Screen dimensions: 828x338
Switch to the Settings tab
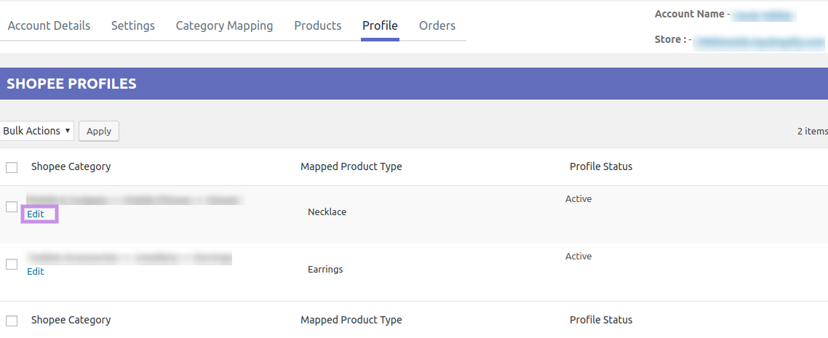click(132, 25)
